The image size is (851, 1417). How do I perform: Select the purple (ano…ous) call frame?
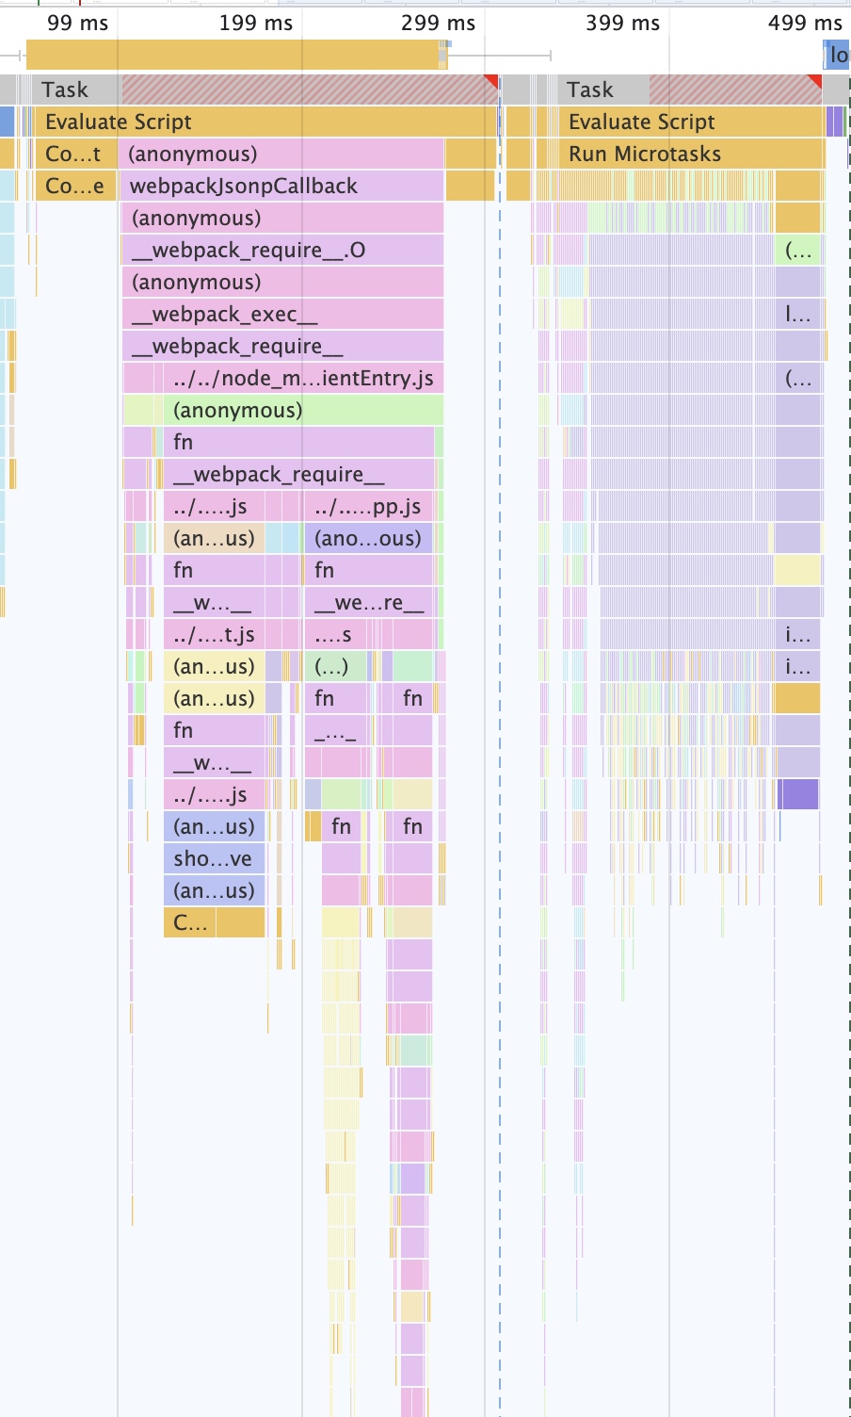click(368, 539)
